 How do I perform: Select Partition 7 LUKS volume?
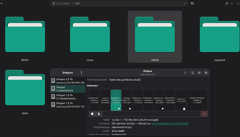coord(181,100)
